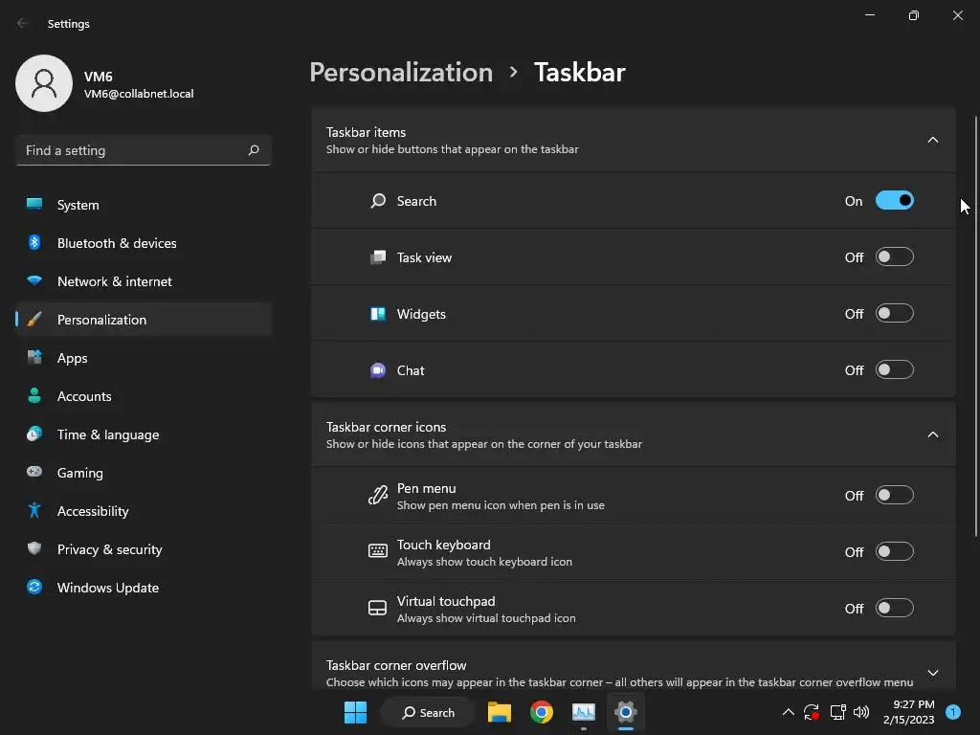Enable the Task view toggle
This screenshot has height=735, width=980.
tap(895, 256)
